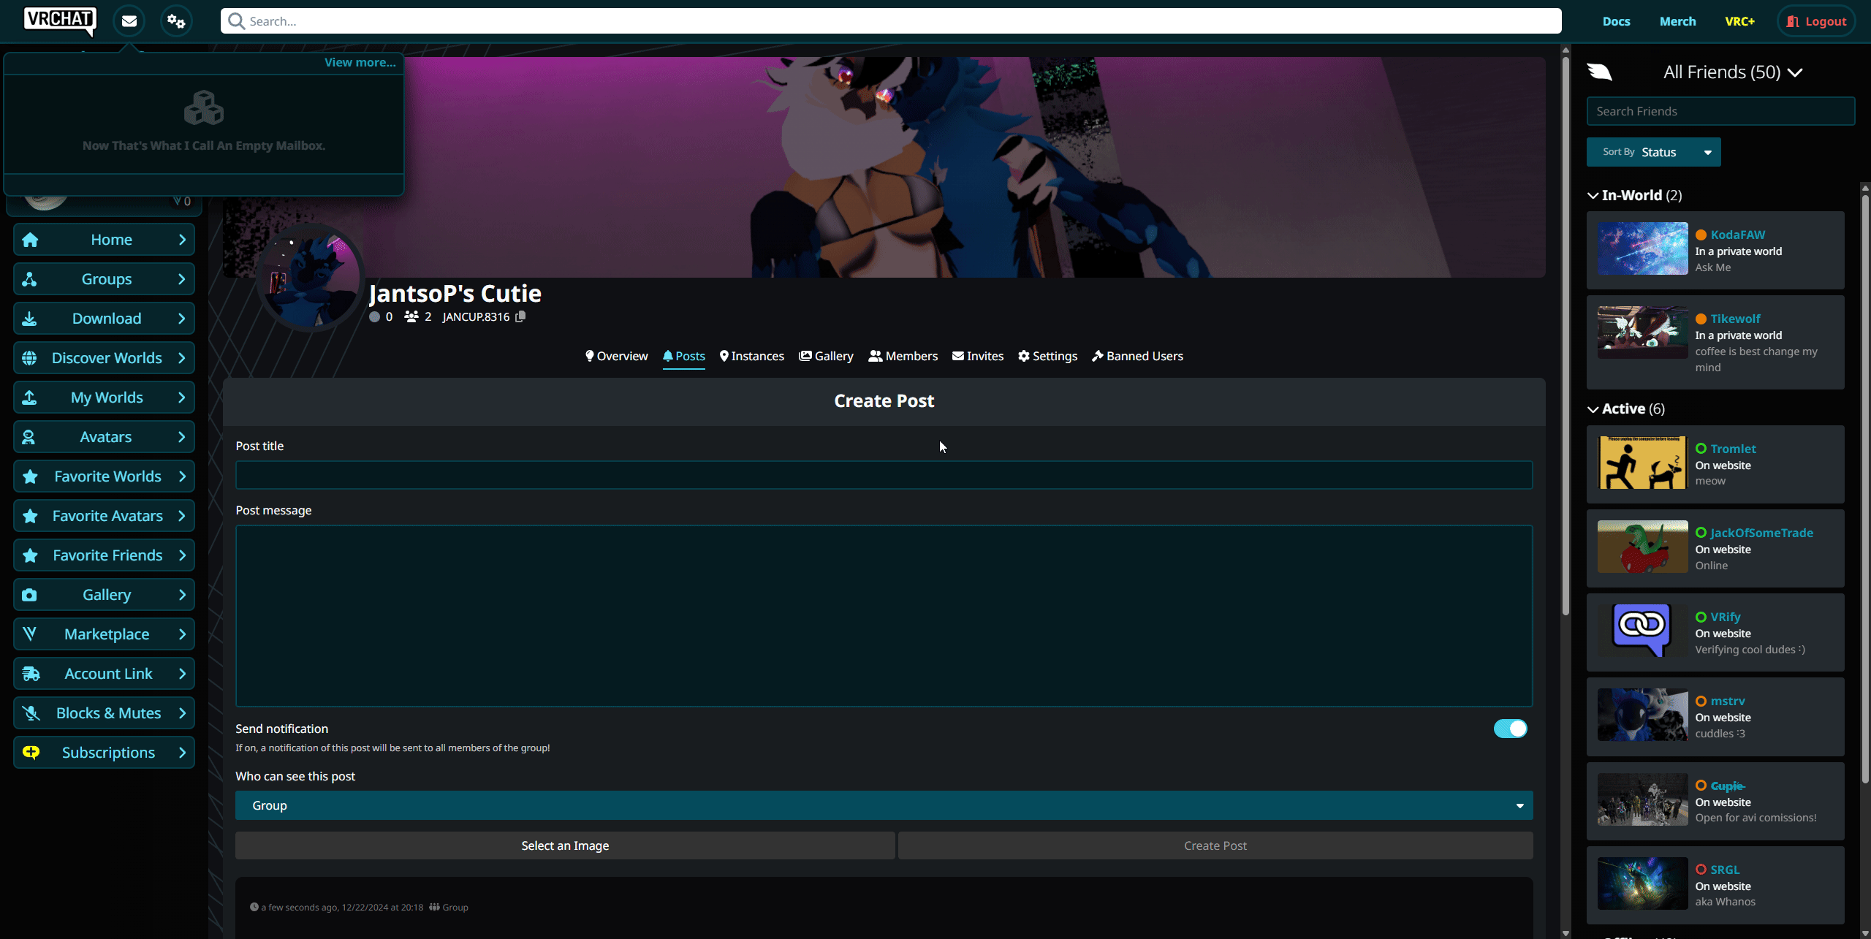The image size is (1871, 939).
Task: Click the group members count icon
Action: tap(411, 316)
